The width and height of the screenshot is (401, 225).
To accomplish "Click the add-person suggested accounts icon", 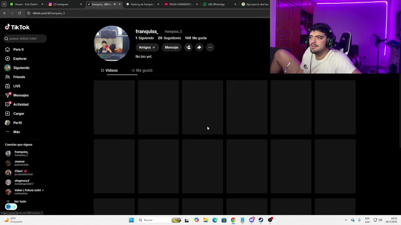I will (x=188, y=47).
